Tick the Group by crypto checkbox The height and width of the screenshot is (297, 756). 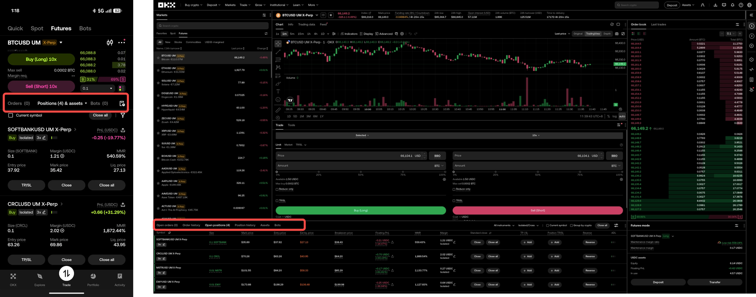pos(571,225)
